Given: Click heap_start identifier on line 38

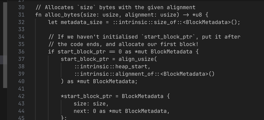Looking at the screenshot, I should tap(131, 67).
